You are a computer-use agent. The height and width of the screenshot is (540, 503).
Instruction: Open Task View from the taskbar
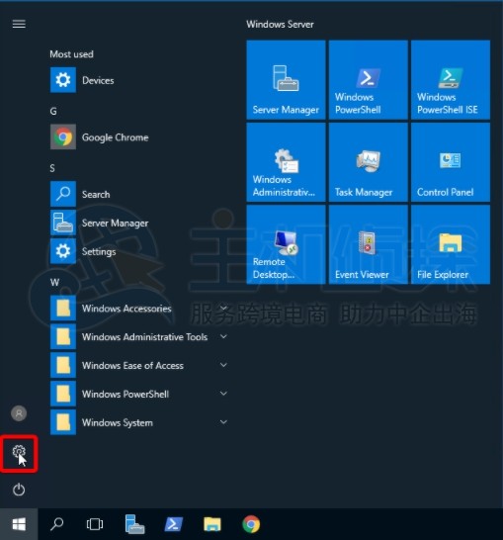pyautogui.click(x=95, y=524)
